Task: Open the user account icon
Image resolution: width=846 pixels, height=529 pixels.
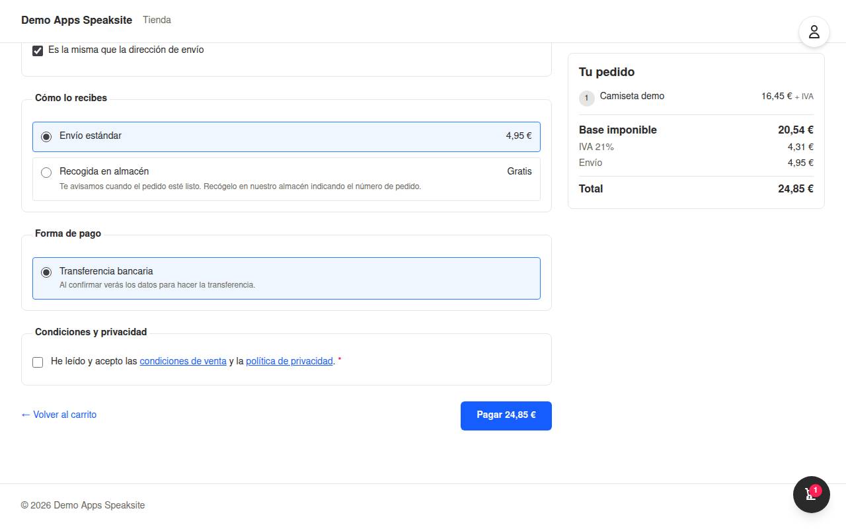Action: click(814, 32)
